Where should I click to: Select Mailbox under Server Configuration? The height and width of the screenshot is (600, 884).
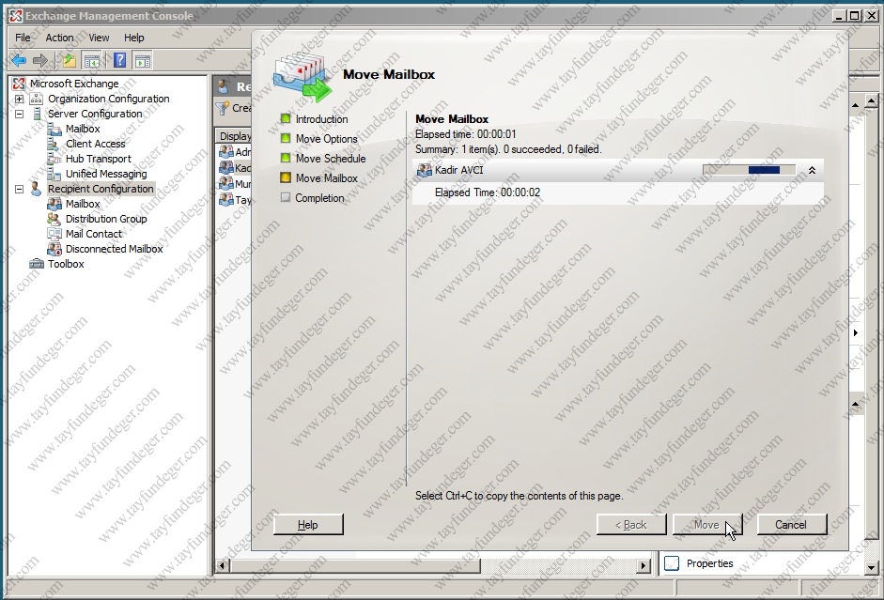(83, 129)
